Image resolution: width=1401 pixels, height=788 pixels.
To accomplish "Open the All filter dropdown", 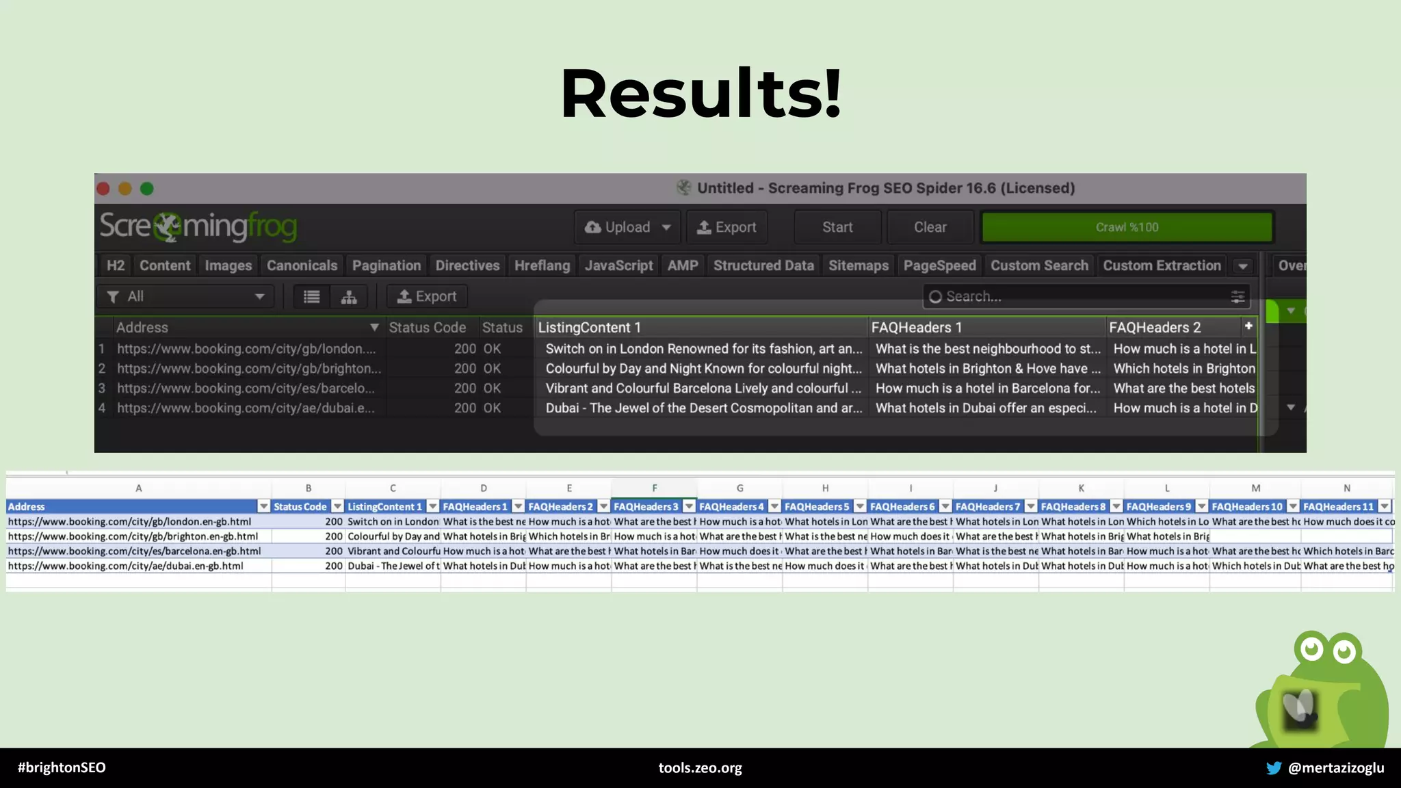I will (x=185, y=296).
